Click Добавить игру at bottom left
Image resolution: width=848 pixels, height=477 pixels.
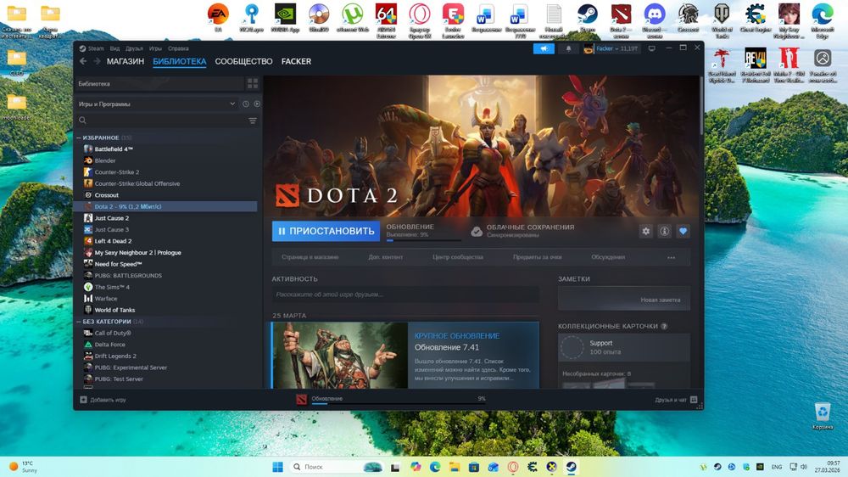point(103,400)
